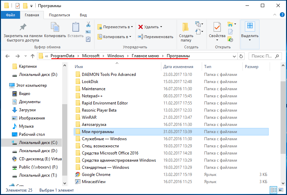287x195 pixels.
Task: Open the "Файл" menu
Action: (11, 15)
